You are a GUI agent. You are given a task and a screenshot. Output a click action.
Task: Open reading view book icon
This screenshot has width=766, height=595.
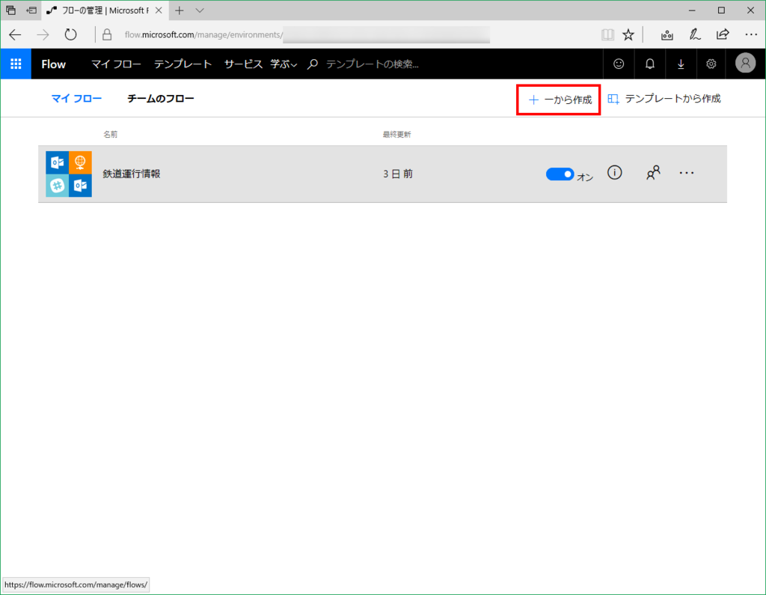pos(607,34)
